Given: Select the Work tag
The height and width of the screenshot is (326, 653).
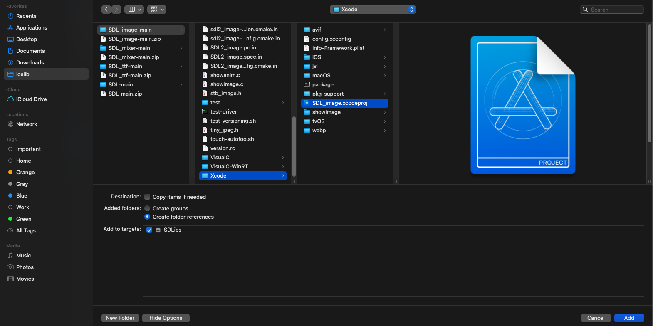Looking at the screenshot, I should [46, 207].
